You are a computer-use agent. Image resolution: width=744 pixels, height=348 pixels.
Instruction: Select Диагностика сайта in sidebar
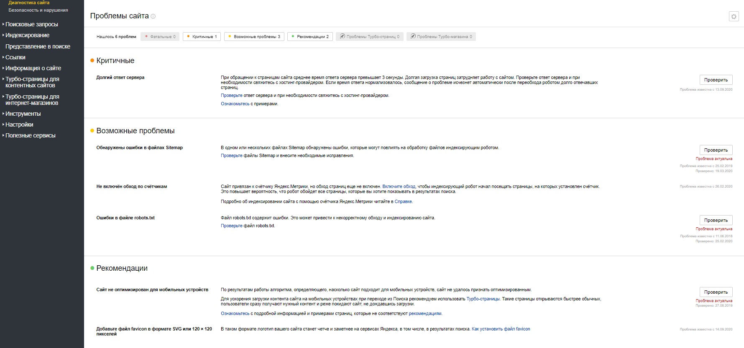pos(29,3)
